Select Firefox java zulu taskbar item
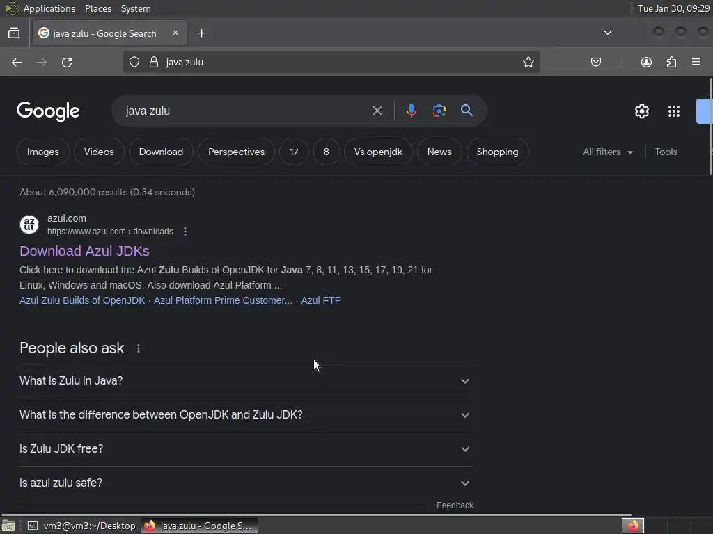The image size is (713, 534). pyautogui.click(x=199, y=526)
